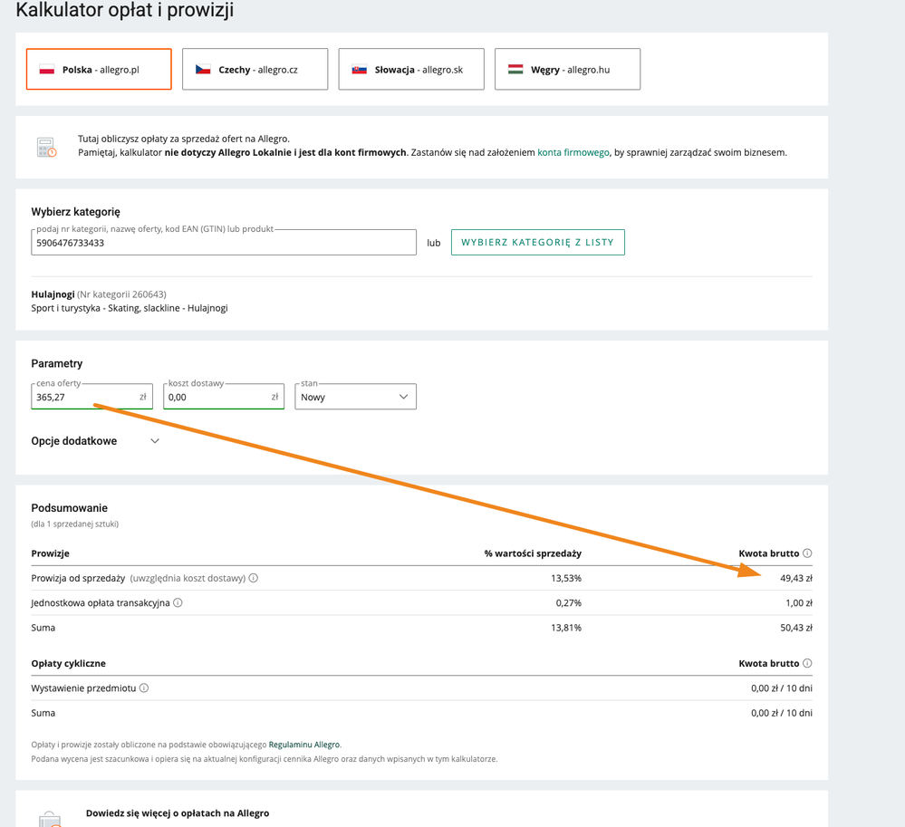This screenshot has width=905, height=827.
Task: Click the 13,53% sales percentage value
Action: pos(566,578)
